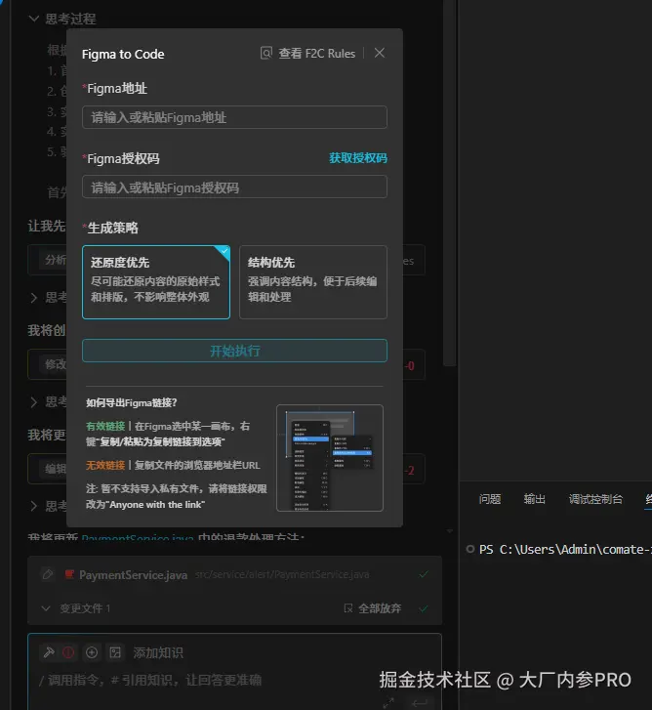Switch to the 问题 panel tab

490,499
